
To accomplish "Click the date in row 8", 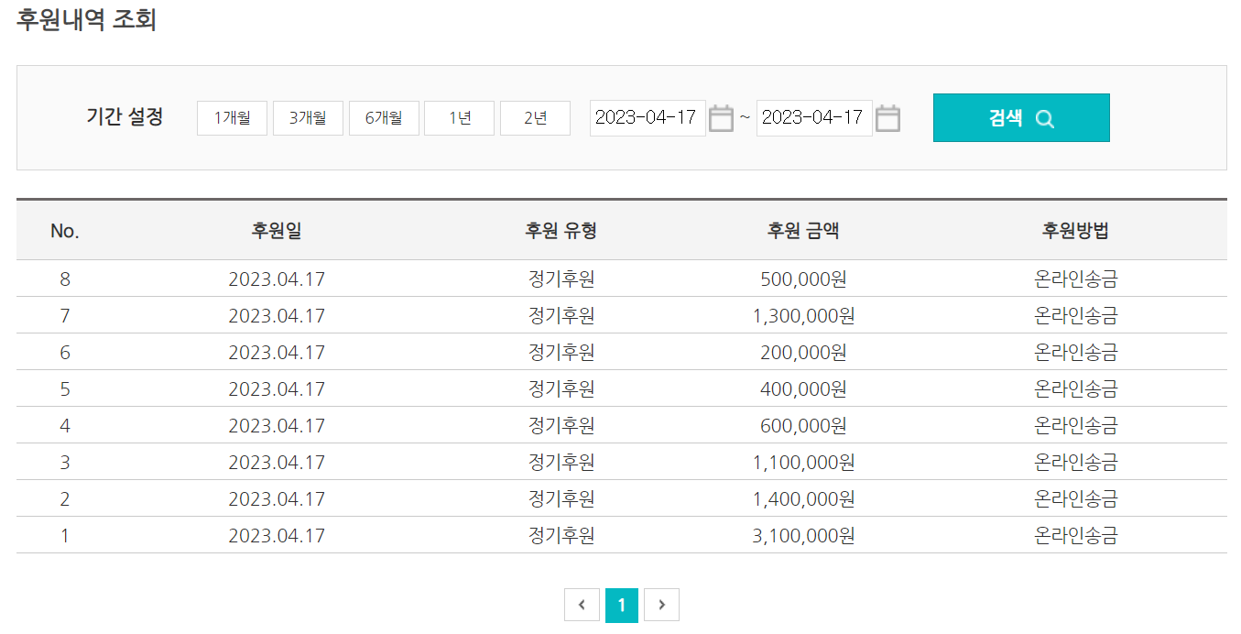I will coord(277,279).
